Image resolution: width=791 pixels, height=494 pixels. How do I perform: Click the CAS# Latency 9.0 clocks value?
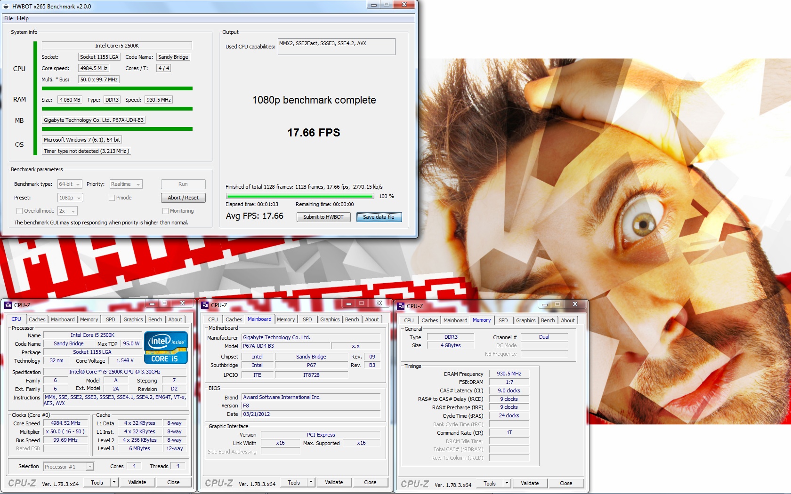(509, 391)
